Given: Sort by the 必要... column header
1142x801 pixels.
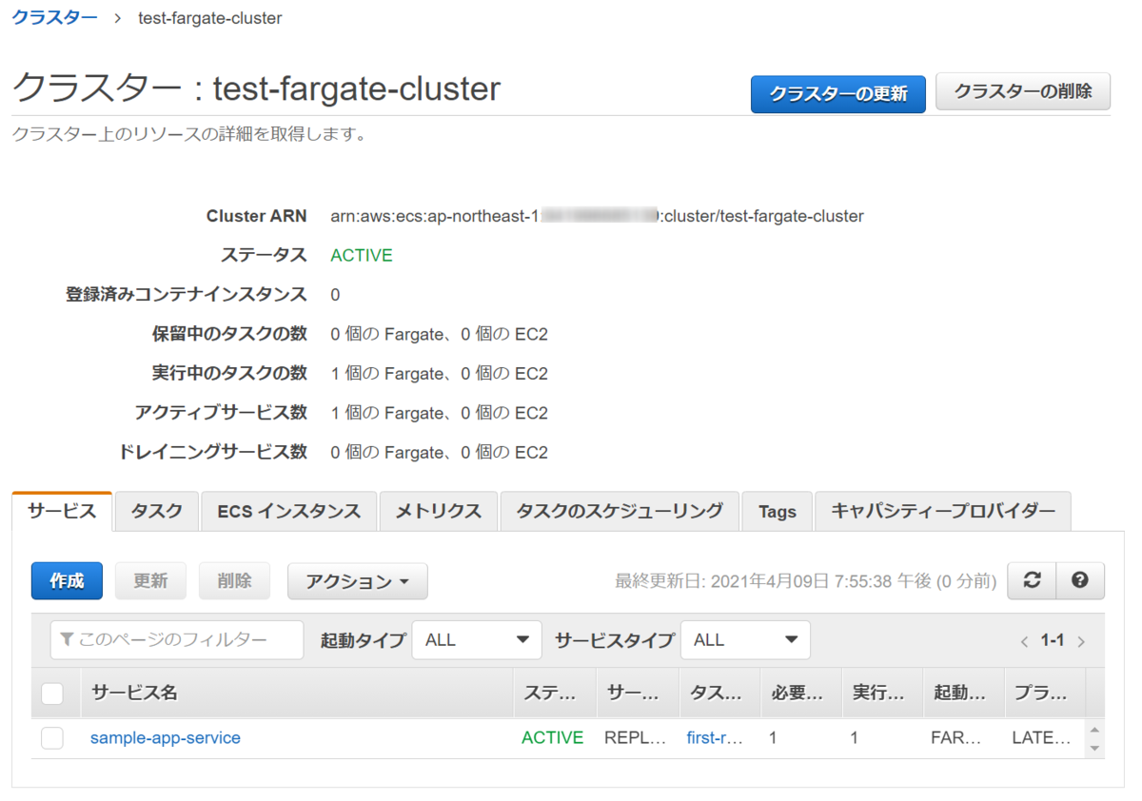Looking at the screenshot, I should pyautogui.click(x=800, y=694).
